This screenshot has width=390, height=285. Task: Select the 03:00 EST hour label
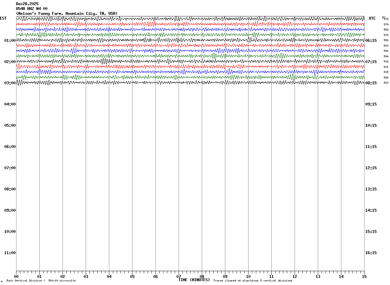tap(10, 83)
